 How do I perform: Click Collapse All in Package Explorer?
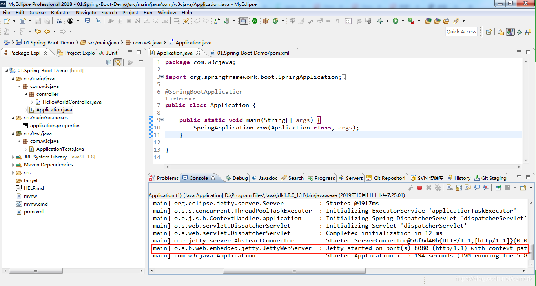[x=109, y=62]
